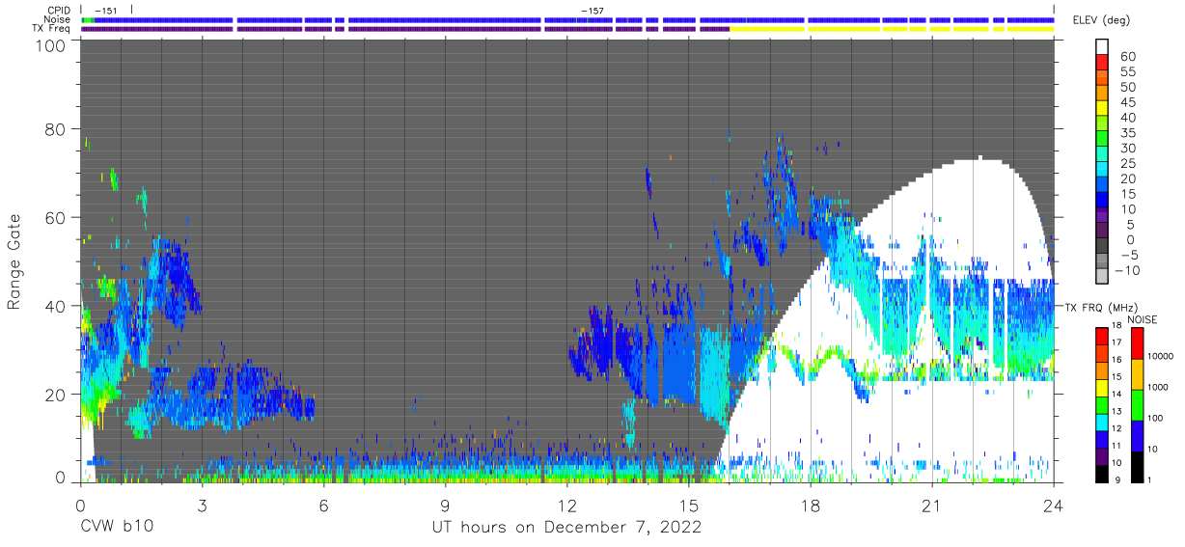This screenshot has width=1185, height=547.
Task: Click the purple part of the TX Freq strip
Action: pyautogui.click(x=405, y=29)
